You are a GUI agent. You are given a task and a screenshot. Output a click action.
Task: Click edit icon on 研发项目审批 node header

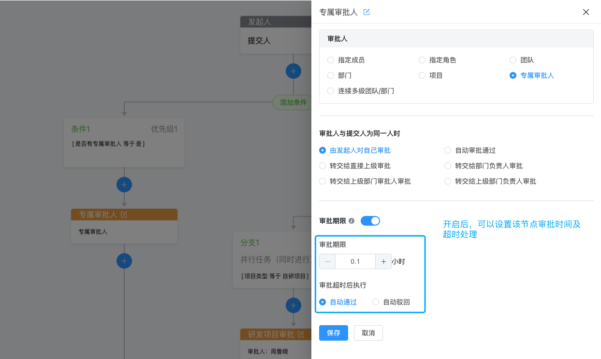(x=301, y=334)
